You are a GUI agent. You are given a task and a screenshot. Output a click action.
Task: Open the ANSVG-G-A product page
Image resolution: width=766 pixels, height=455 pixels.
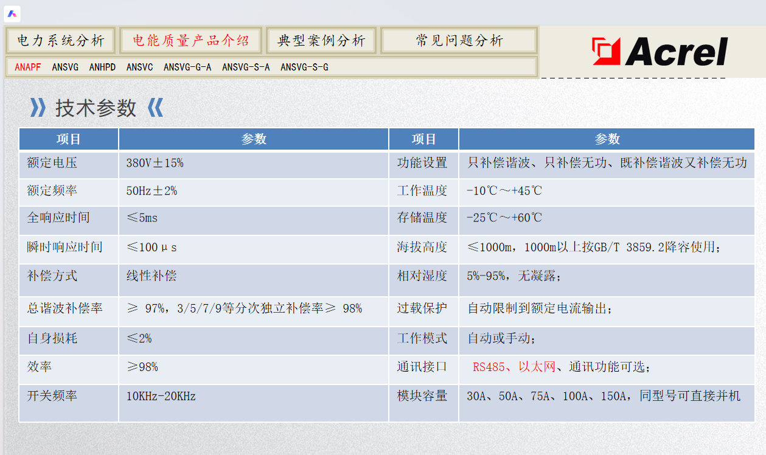point(187,67)
